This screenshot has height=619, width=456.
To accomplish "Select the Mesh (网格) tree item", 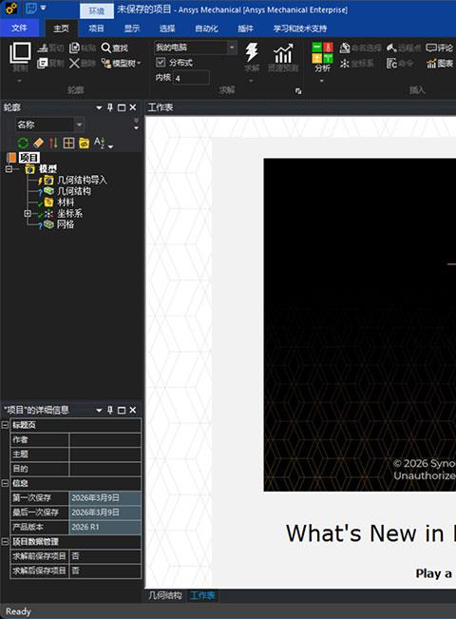I will (66, 224).
